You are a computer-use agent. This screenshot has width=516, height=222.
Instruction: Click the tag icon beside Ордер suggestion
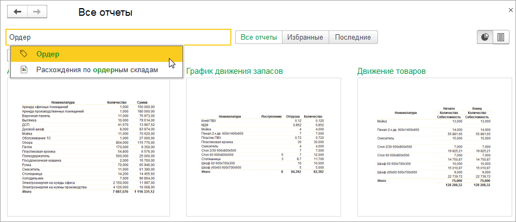coord(23,54)
